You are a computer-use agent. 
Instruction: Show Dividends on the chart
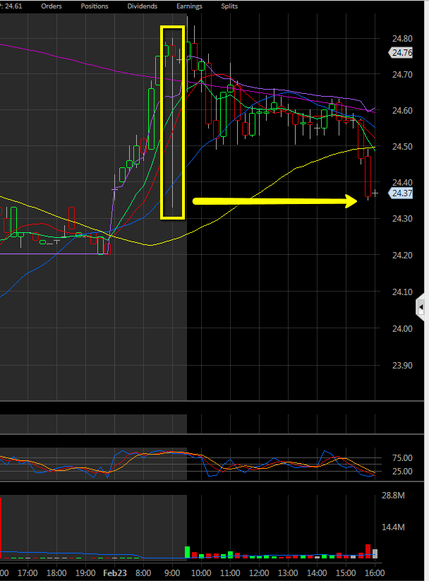click(143, 6)
